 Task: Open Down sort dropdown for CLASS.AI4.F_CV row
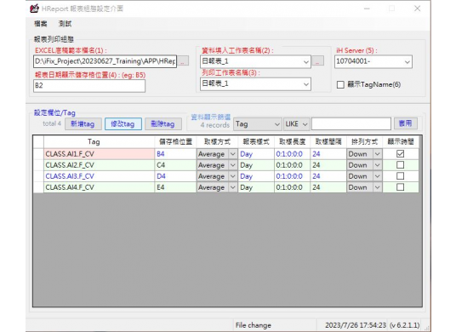click(377, 187)
